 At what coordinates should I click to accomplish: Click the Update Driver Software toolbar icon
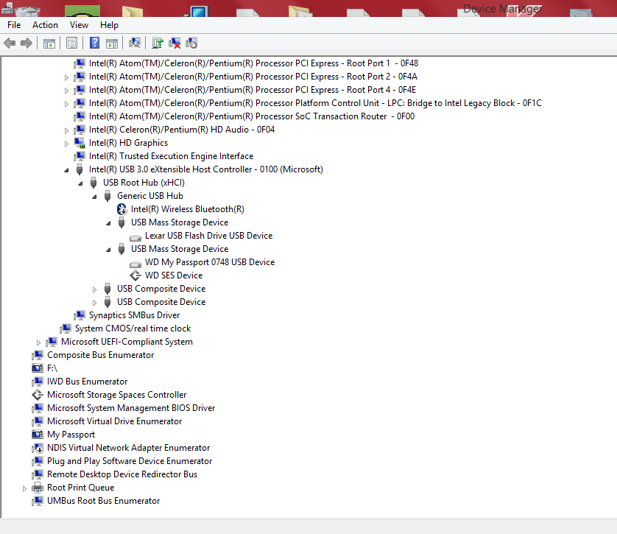158,43
